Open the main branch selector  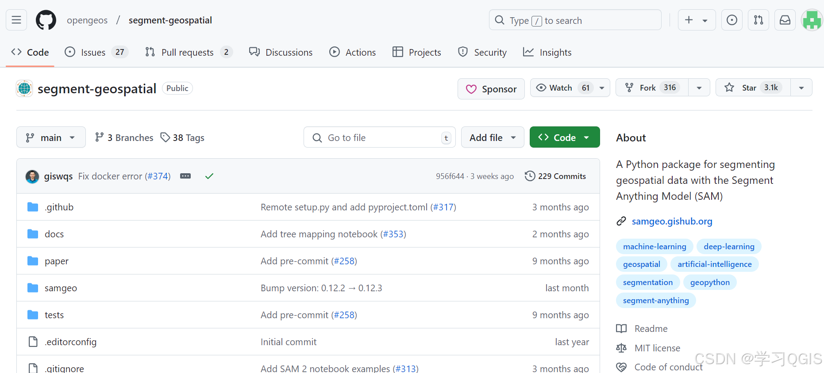(51, 137)
